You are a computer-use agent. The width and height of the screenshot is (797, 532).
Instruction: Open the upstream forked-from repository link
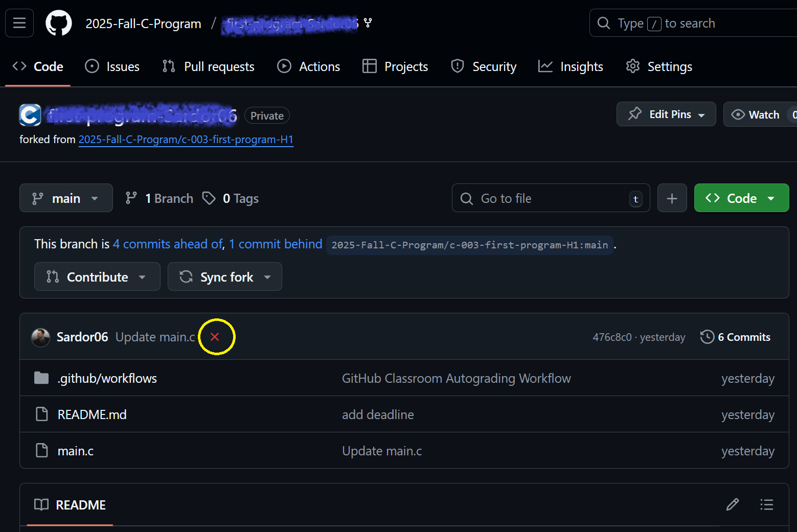[x=186, y=140]
